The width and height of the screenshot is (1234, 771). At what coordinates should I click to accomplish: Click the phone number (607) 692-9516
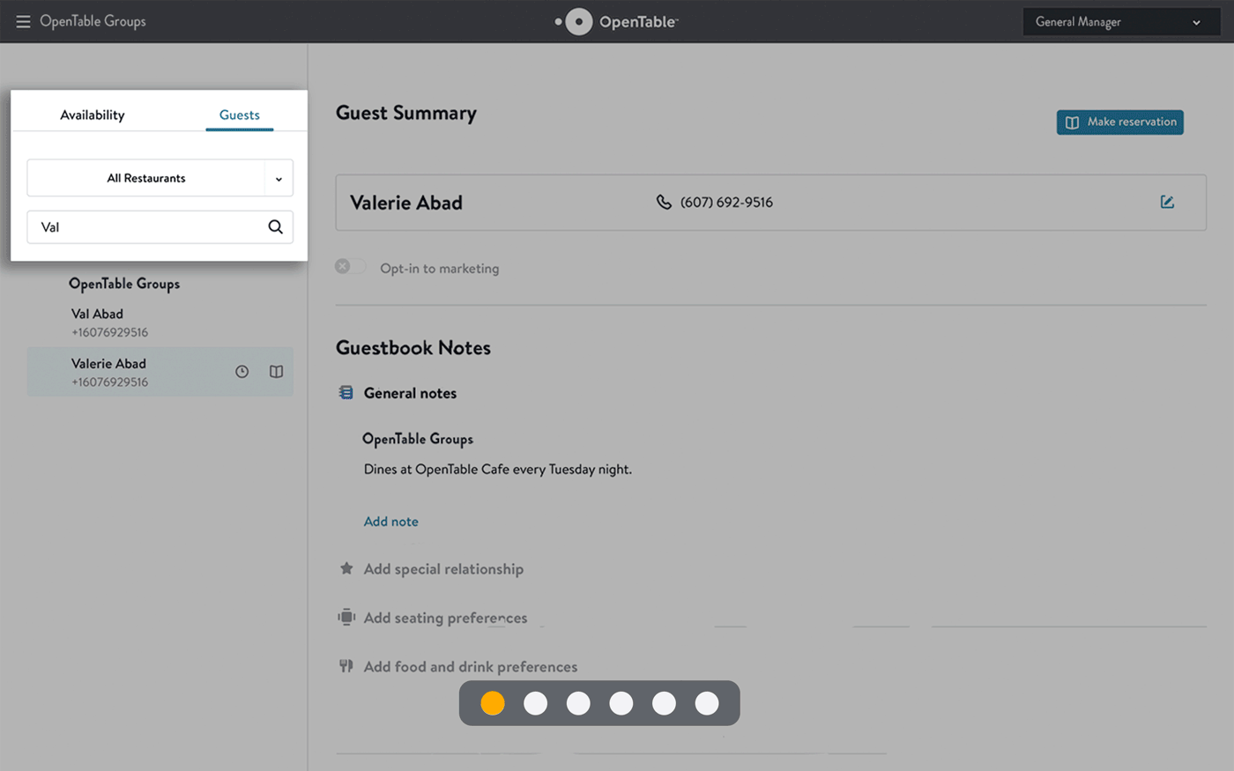[x=726, y=203]
